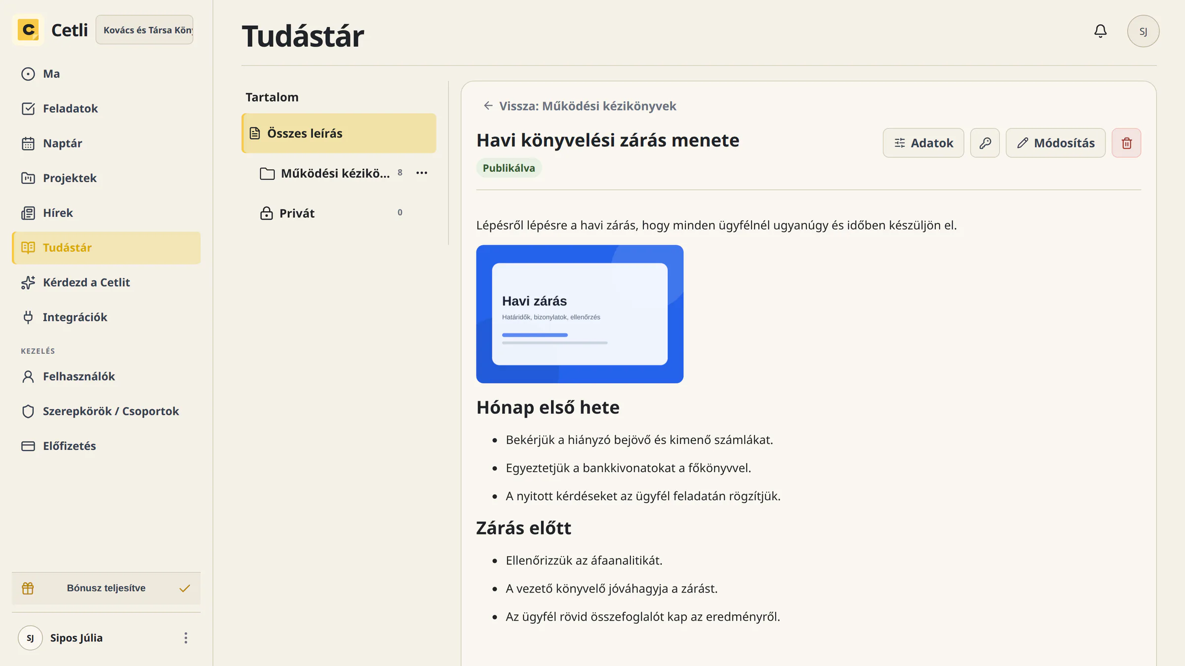Open the options menu next to Sipos Júlia

pyautogui.click(x=186, y=638)
